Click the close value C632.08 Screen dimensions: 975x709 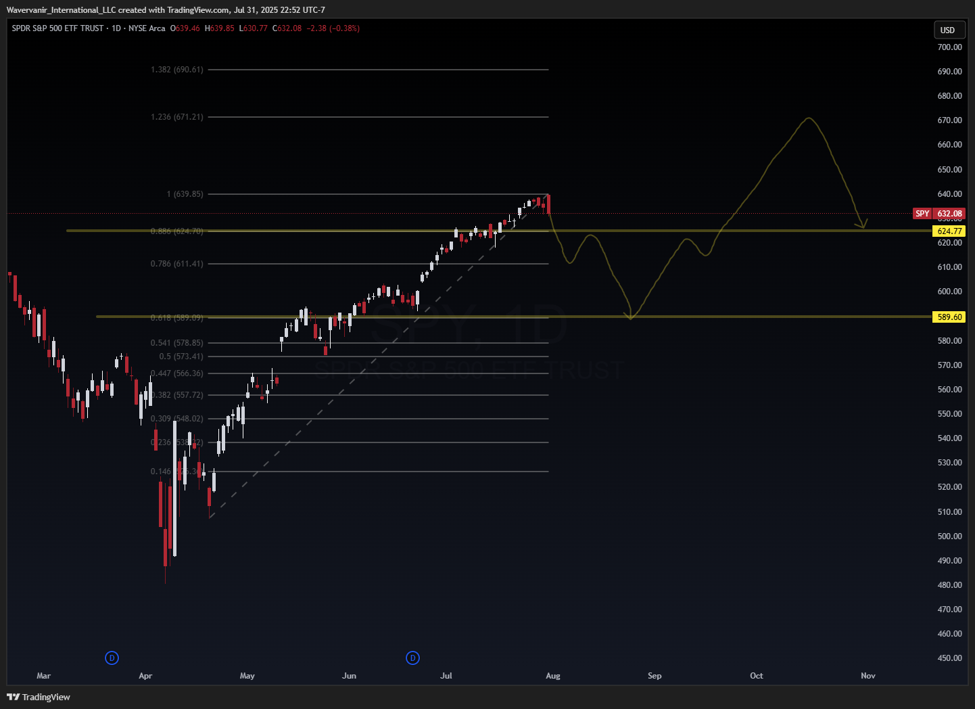287,28
